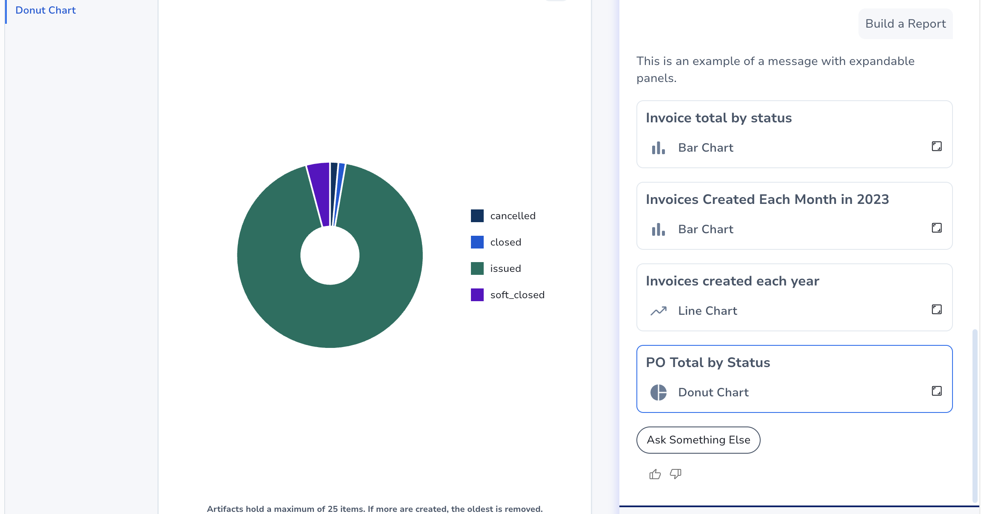The width and height of the screenshot is (981, 514).
Task: Expand Invoices created each year panel
Action: click(x=936, y=310)
